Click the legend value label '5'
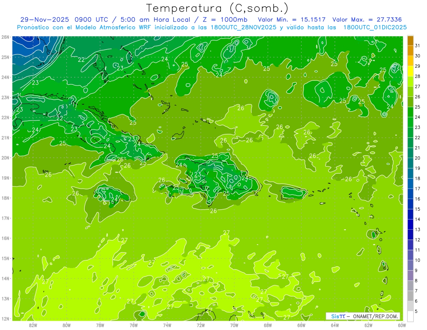This screenshot has width=427, height=330. click(x=416, y=311)
